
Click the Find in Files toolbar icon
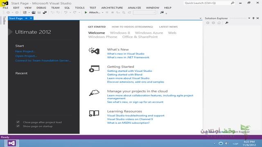[x=162, y=12]
